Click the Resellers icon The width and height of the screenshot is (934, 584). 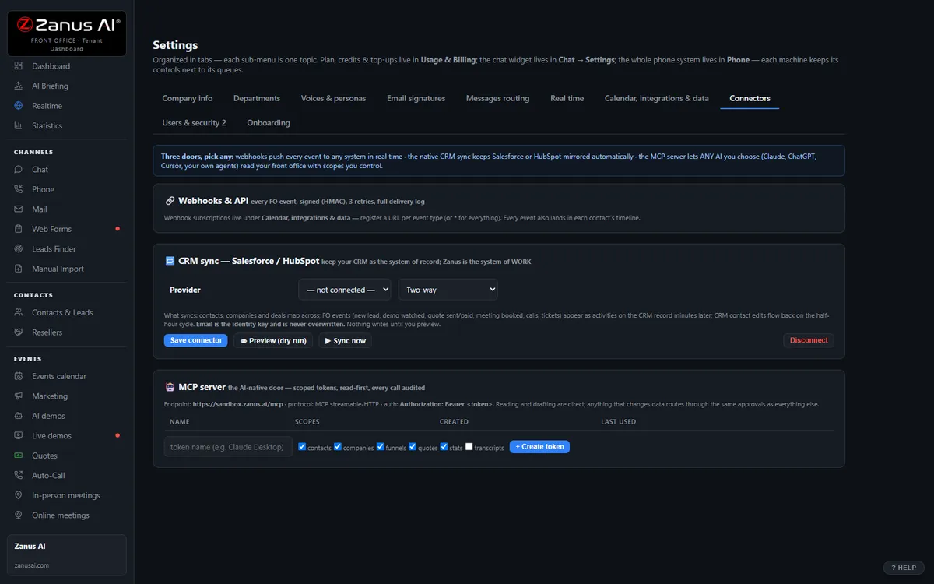coord(19,332)
